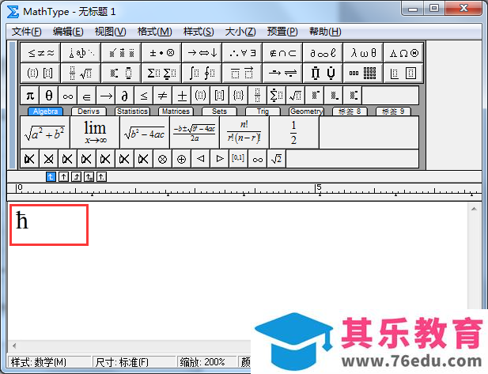Insert the partial derivative symbol
This screenshot has width=488, height=374.
pyautogui.click(x=125, y=96)
